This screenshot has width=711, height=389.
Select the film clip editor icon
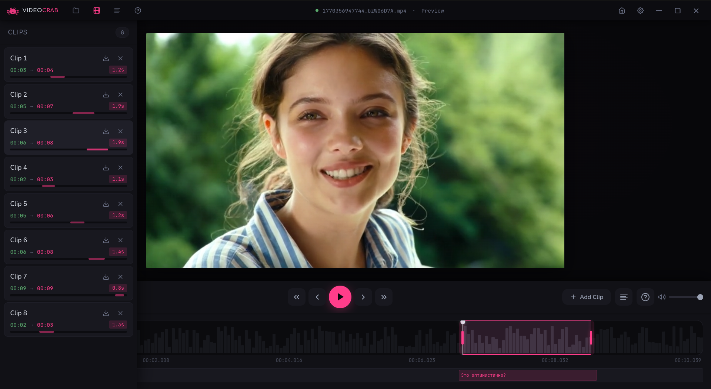[97, 11]
